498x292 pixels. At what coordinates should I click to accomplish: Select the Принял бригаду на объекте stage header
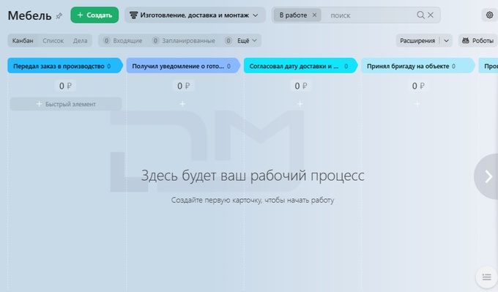point(418,66)
